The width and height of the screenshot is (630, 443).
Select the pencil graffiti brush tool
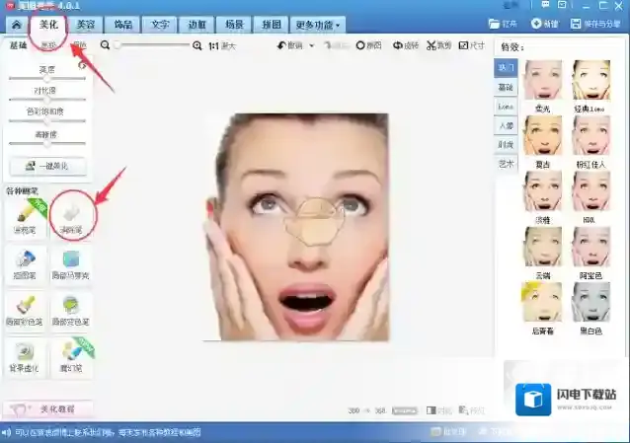coord(26,217)
